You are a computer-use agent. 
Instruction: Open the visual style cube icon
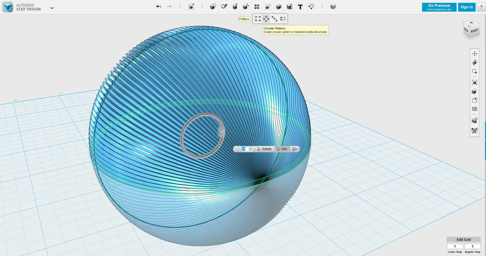click(x=475, y=91)
